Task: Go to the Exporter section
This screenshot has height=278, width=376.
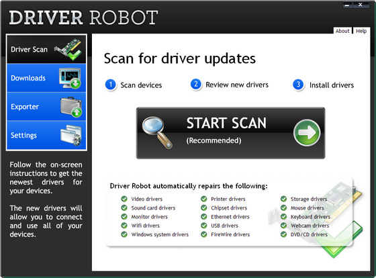Action: (x=25, y=107)
